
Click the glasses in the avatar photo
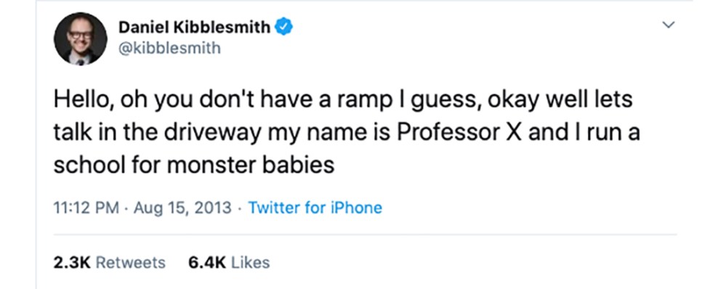(80, 35)
